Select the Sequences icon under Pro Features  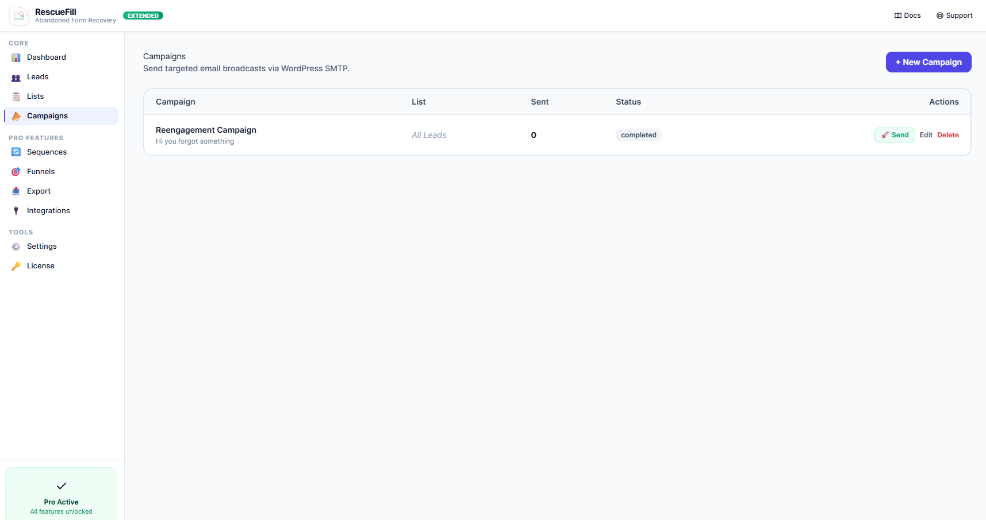[x=16, y=152]
